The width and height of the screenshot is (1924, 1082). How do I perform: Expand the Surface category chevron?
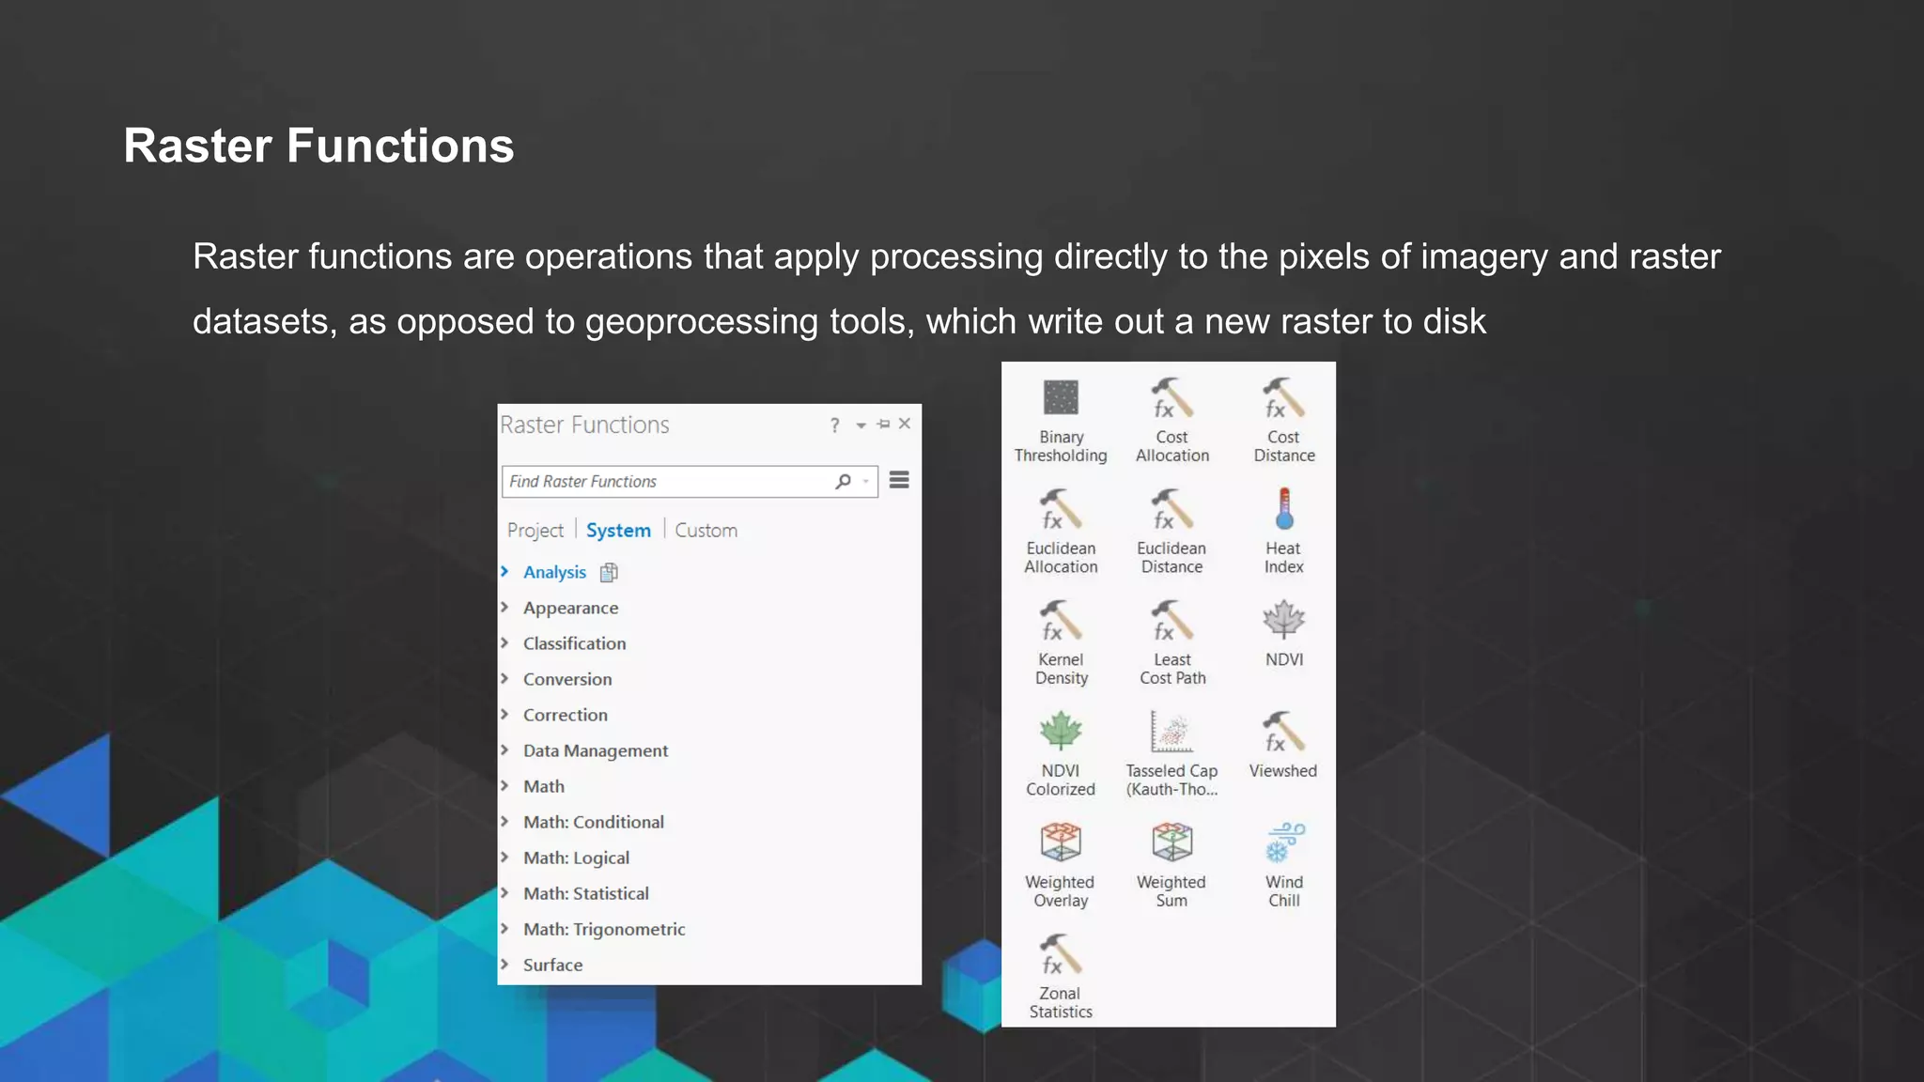504,964
